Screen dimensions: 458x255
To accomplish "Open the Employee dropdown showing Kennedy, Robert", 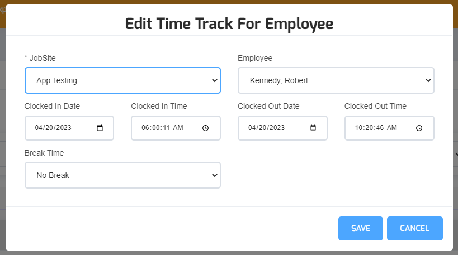I will point(336,80).
